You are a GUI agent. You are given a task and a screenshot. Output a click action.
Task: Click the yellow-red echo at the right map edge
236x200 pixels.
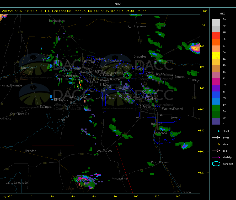tap(195, 48)
